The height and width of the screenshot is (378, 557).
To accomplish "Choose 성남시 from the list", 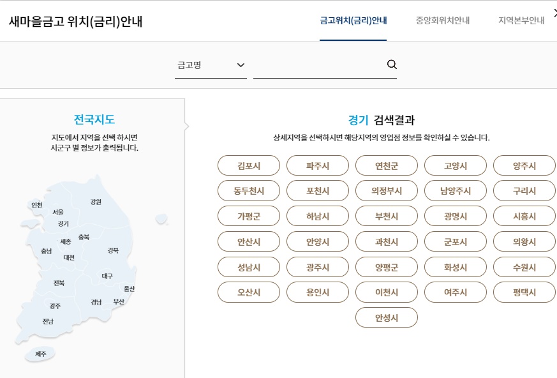I will [249, 267].
